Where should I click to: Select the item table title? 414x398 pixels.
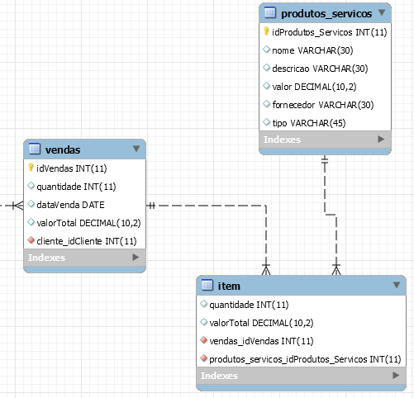(229, 287)
